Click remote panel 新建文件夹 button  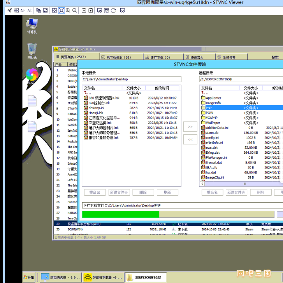click(x=237, y=193)
